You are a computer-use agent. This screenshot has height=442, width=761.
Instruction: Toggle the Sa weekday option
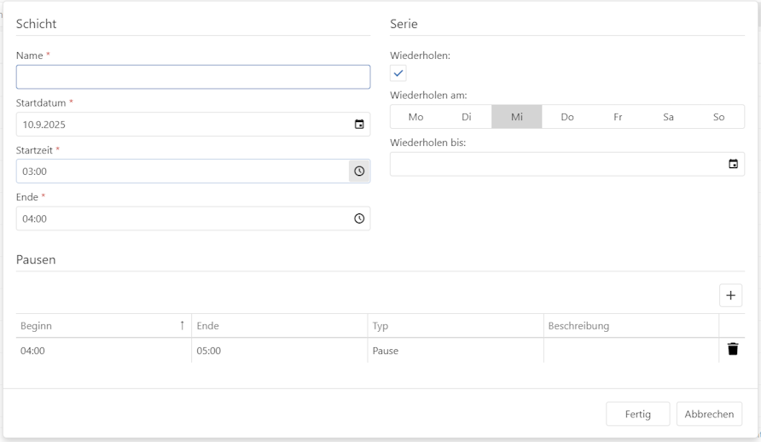point(668,117)
